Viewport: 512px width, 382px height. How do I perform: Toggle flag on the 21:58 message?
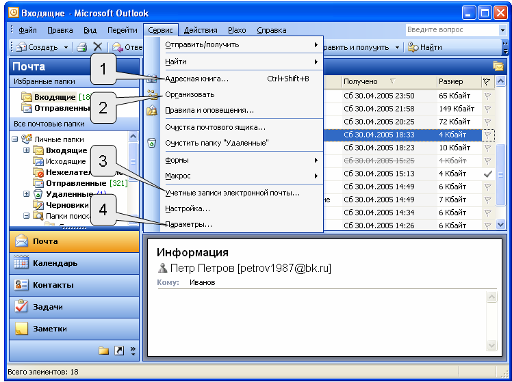click(488, 109)
